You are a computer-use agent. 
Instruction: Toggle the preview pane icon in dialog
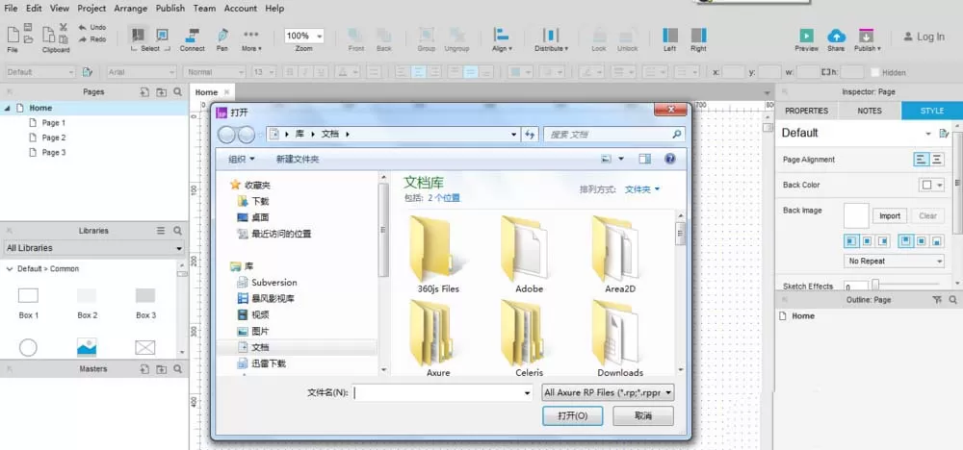pos(644,159)
